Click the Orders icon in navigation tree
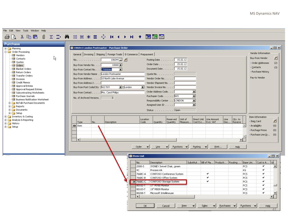Image resolution: width=287 pixels, height=215 pixels. pyautogui.click(x=13, y=66)
